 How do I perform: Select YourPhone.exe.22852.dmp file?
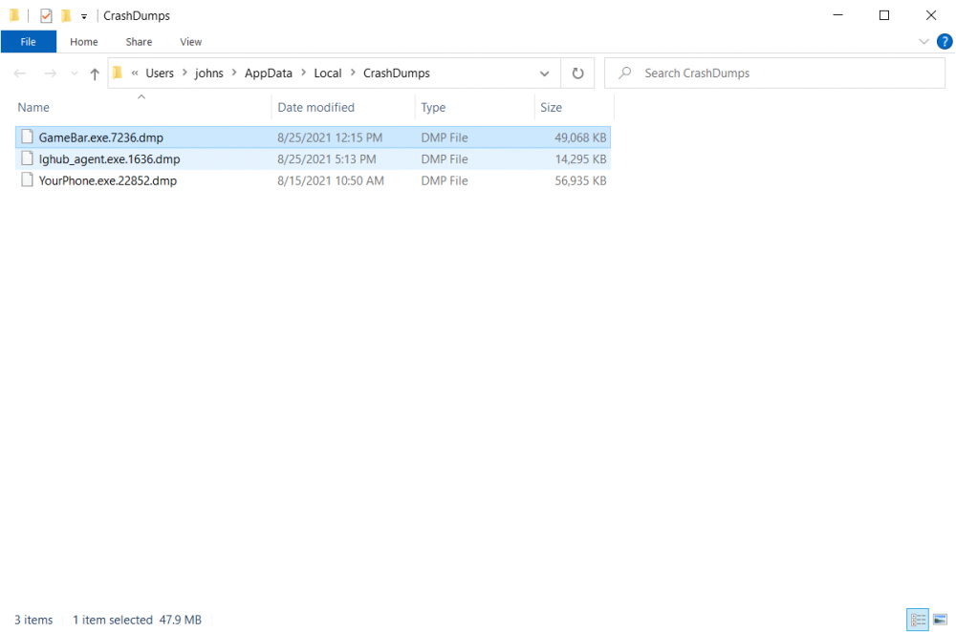(313, 180)
